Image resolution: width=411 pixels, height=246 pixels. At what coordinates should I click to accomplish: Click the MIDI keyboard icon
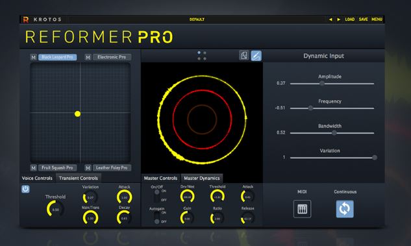[x=302, y=209]
